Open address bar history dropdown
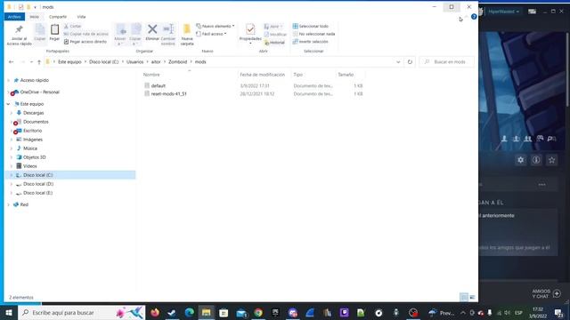Screen dimensions: 570x320 [x=398, y=62]
